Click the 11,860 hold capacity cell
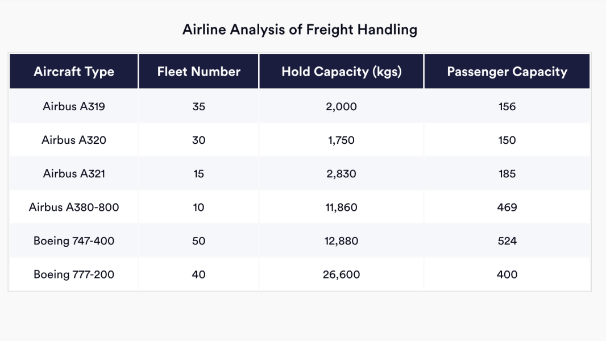This screenshot has width=606, height=341. 342,207
